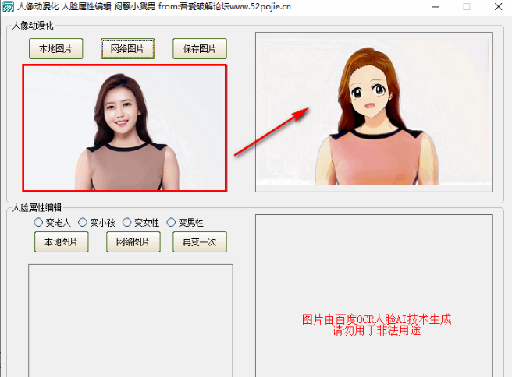
Task: Click the red text 图片由百度OCR人脸AI技术生成
Action: click(376, 319)
